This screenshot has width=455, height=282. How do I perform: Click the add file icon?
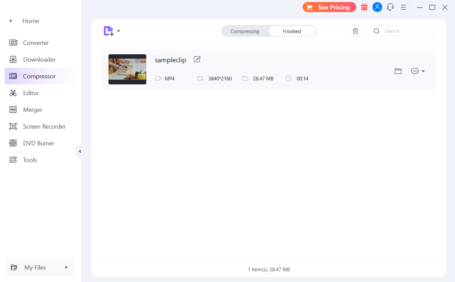[108, 30]
